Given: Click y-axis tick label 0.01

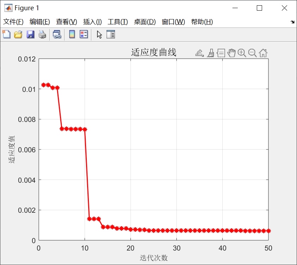Looking at the screenshot, I should [x=29, y=89].
